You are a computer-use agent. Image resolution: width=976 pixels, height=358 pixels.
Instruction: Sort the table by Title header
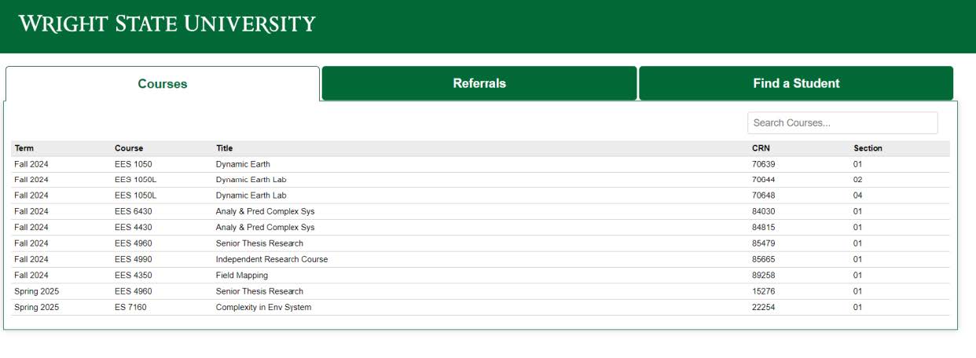click(x=225, y=148)
